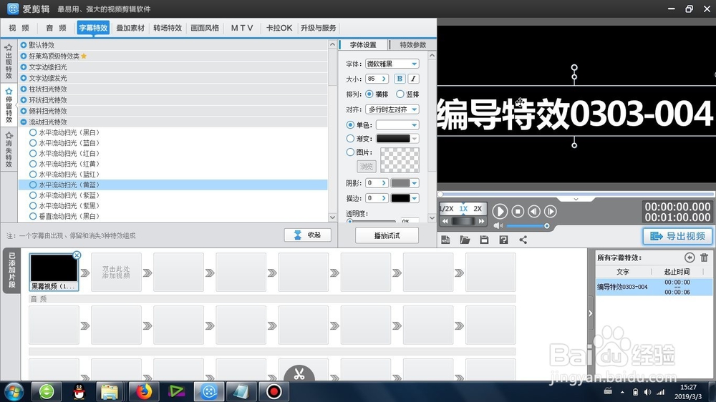Click the stop playback button

[x=518, y=211]
